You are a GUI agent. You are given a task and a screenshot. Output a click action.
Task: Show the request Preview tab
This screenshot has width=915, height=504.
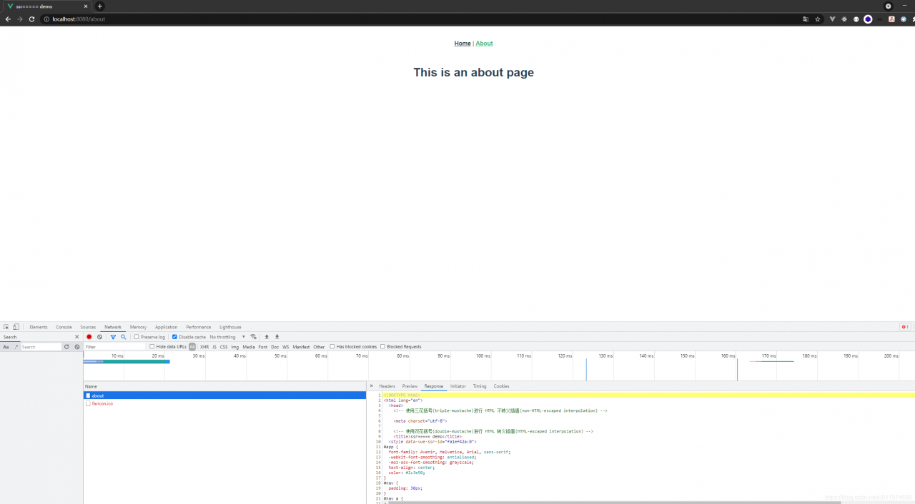pyautogui.click(x=410, y=386)
